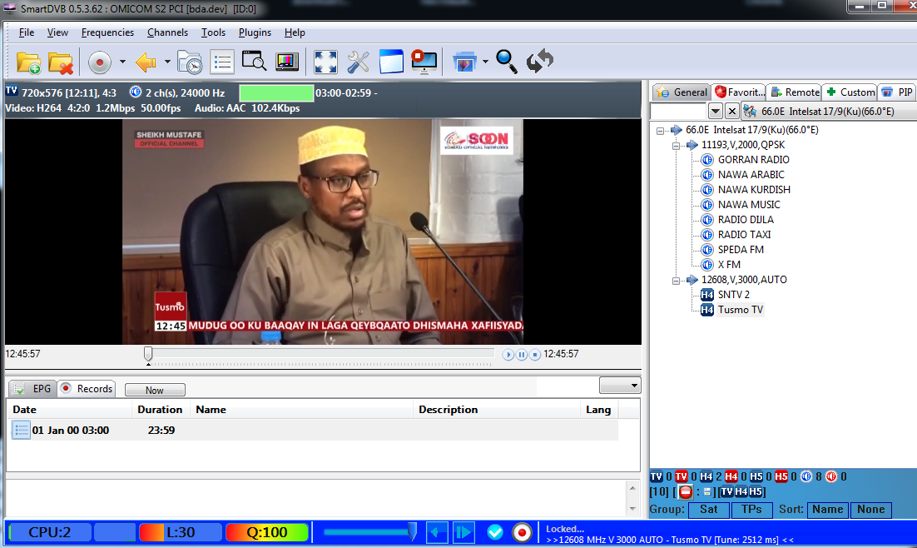
Task: Click the refresh circular arrows icon
Action: 539,61
